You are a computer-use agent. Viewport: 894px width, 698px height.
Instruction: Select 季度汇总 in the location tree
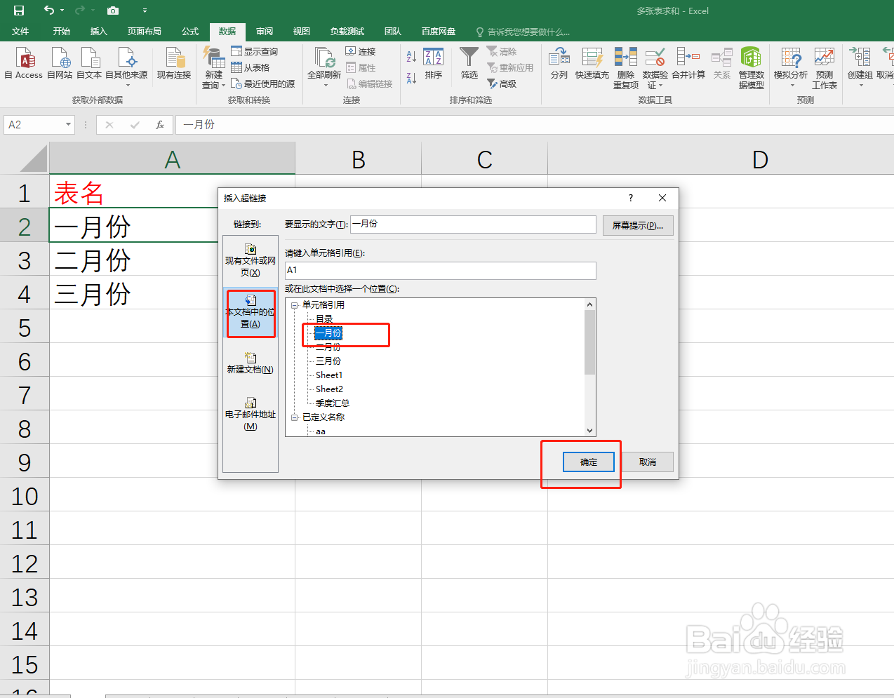pyautogui.click(x=333, y=403)
